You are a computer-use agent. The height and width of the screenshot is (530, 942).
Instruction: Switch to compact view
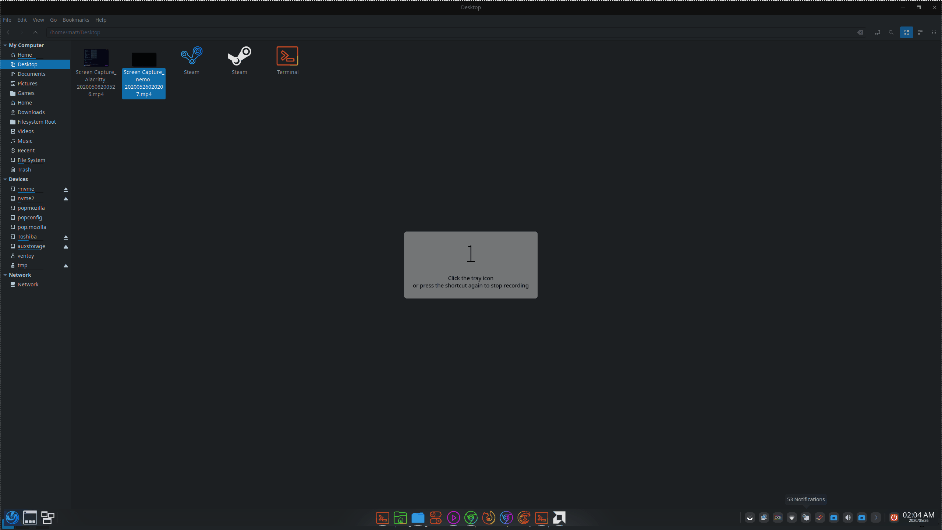pos(934,32)
